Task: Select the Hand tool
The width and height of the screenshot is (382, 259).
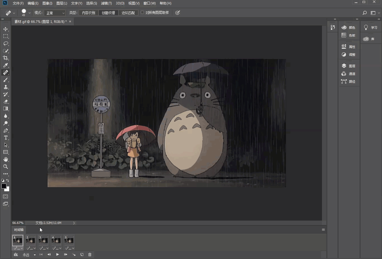Action: (x=6, y=159)
